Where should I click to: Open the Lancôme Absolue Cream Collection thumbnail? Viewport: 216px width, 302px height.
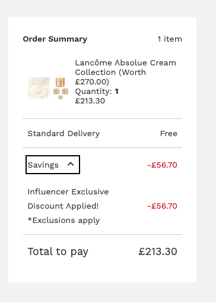coord(48,88)
